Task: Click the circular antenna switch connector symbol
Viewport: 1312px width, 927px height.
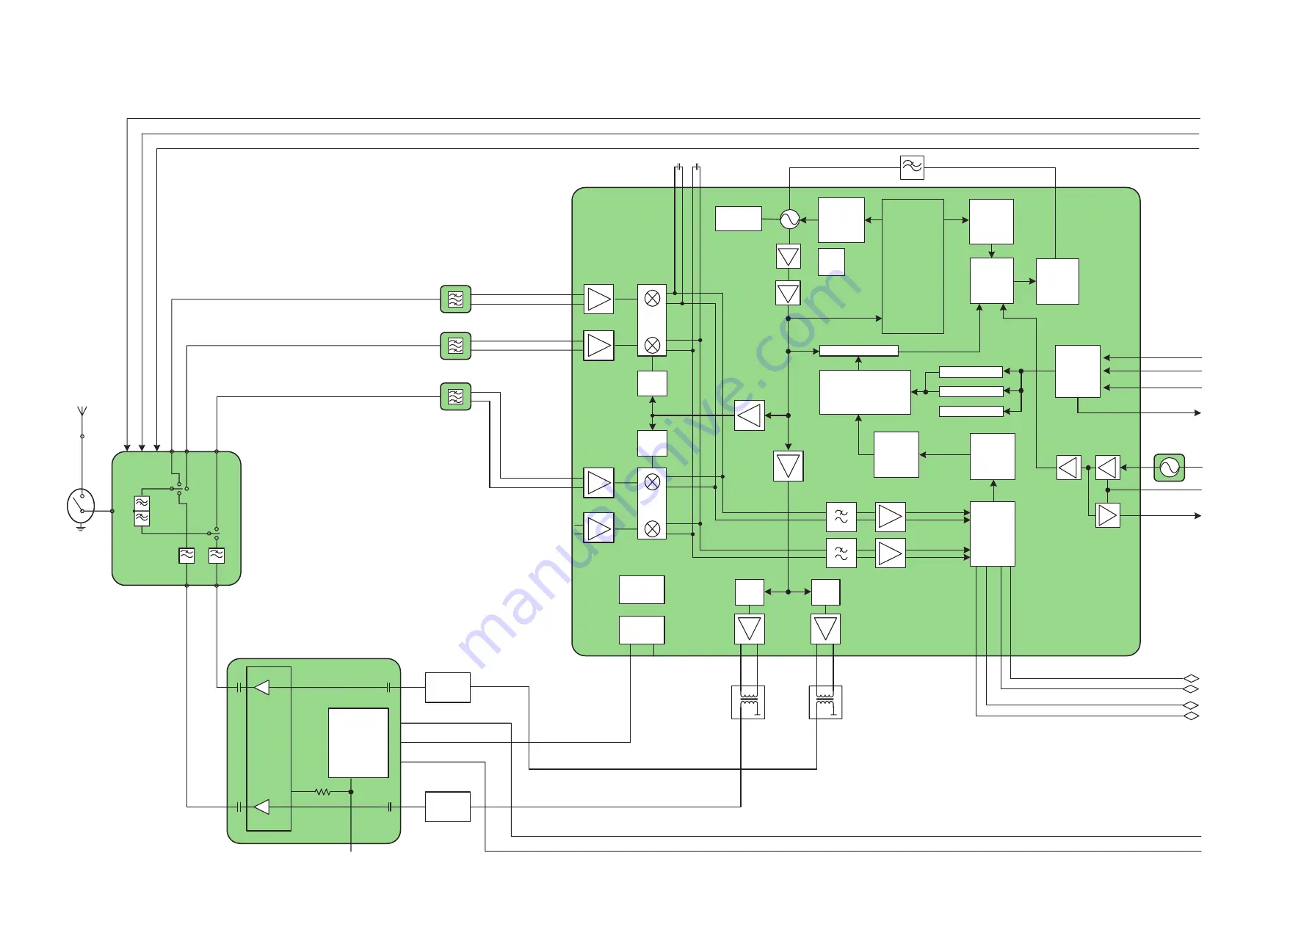Action: click(x=81, y=506)
